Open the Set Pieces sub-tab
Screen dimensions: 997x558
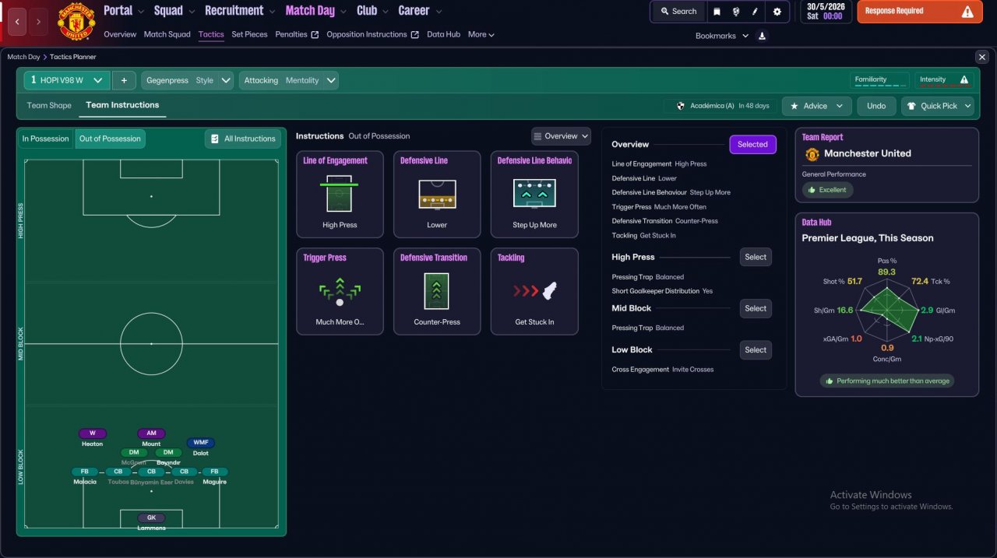click(x=249, y=35)
